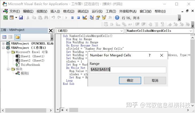Click the View Code icon in project panel
Screen dimensions: 195x113
tap(4, 37)
